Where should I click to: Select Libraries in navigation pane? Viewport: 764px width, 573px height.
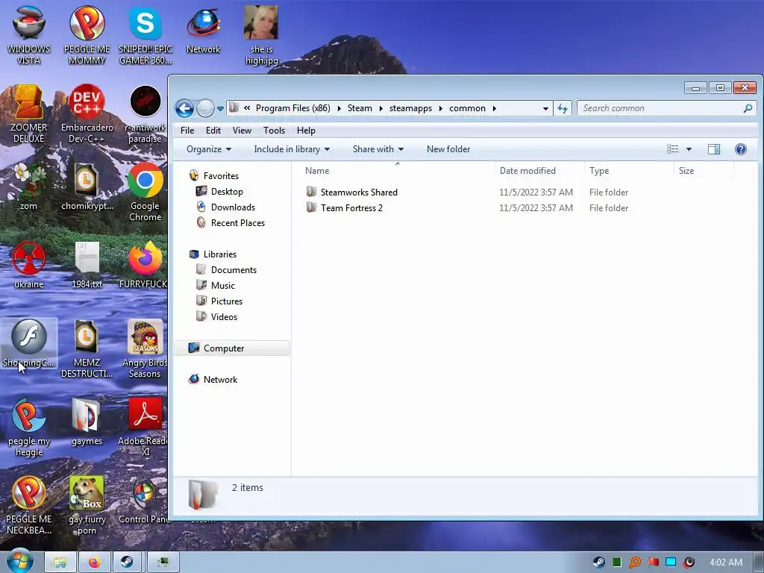coord(220,254)
